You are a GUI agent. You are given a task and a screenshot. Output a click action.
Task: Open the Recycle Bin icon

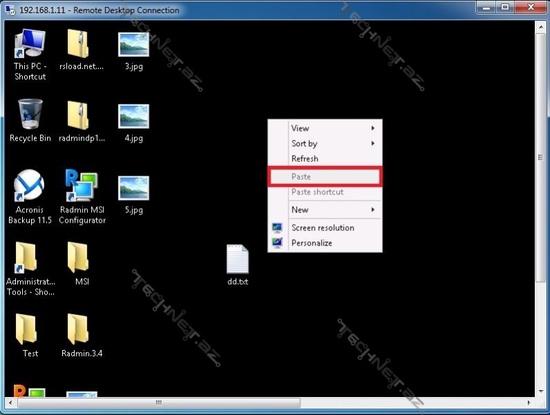[30, 114]
